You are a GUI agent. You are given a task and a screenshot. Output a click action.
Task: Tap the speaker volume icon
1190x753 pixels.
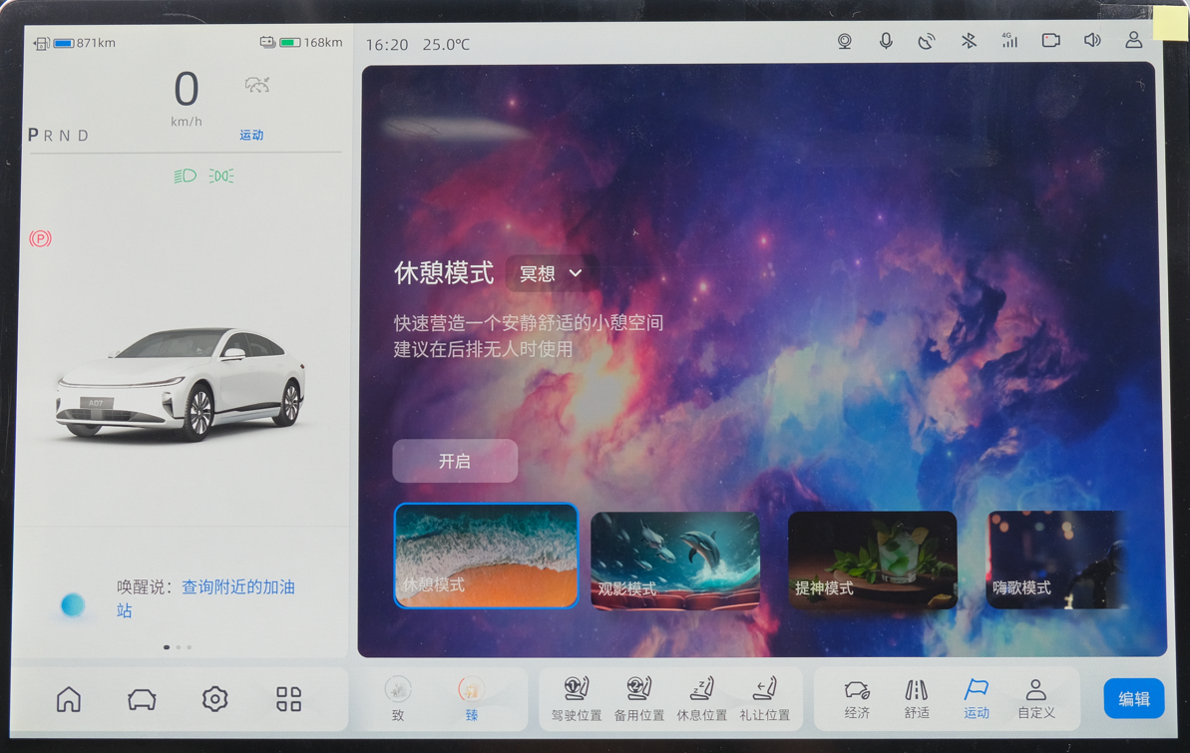(1092, 41)
